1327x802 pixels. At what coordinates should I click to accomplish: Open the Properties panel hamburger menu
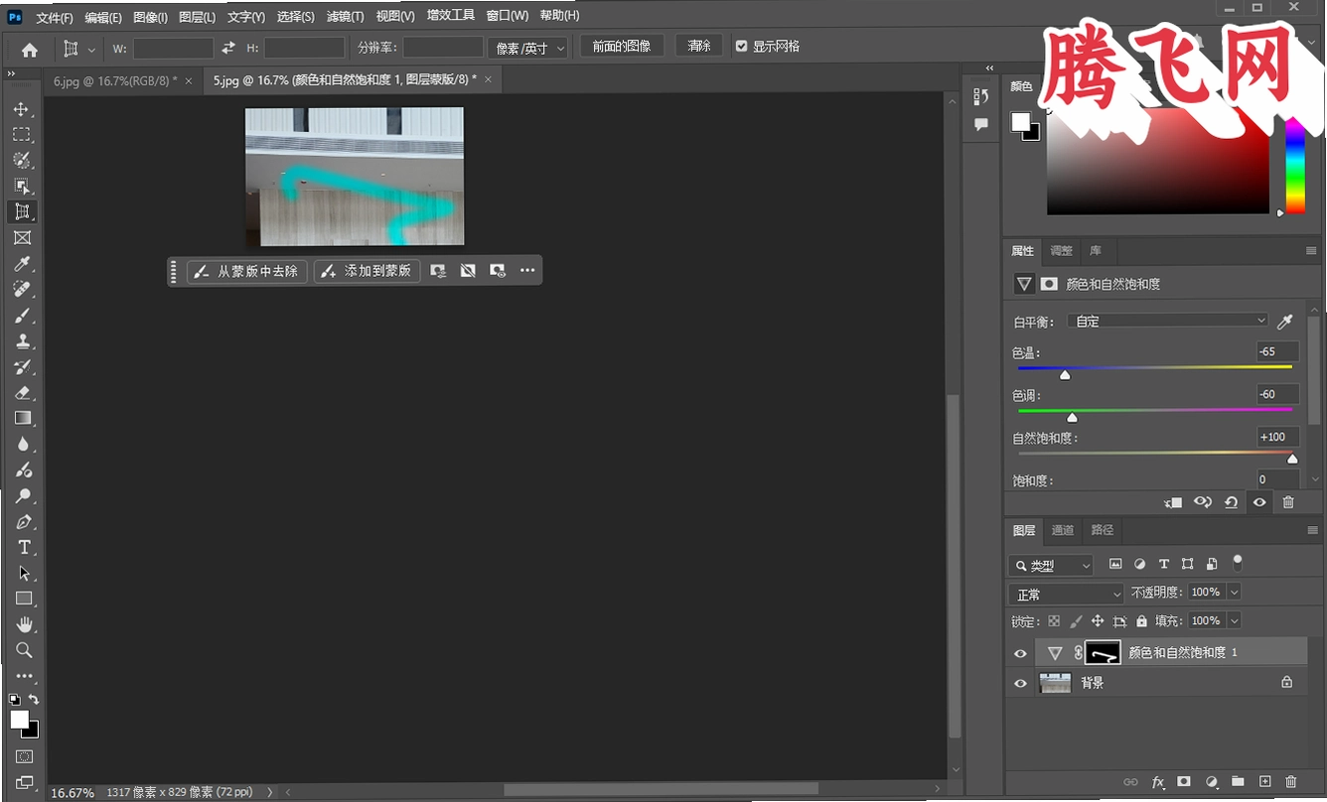(x=1311, y=251)
